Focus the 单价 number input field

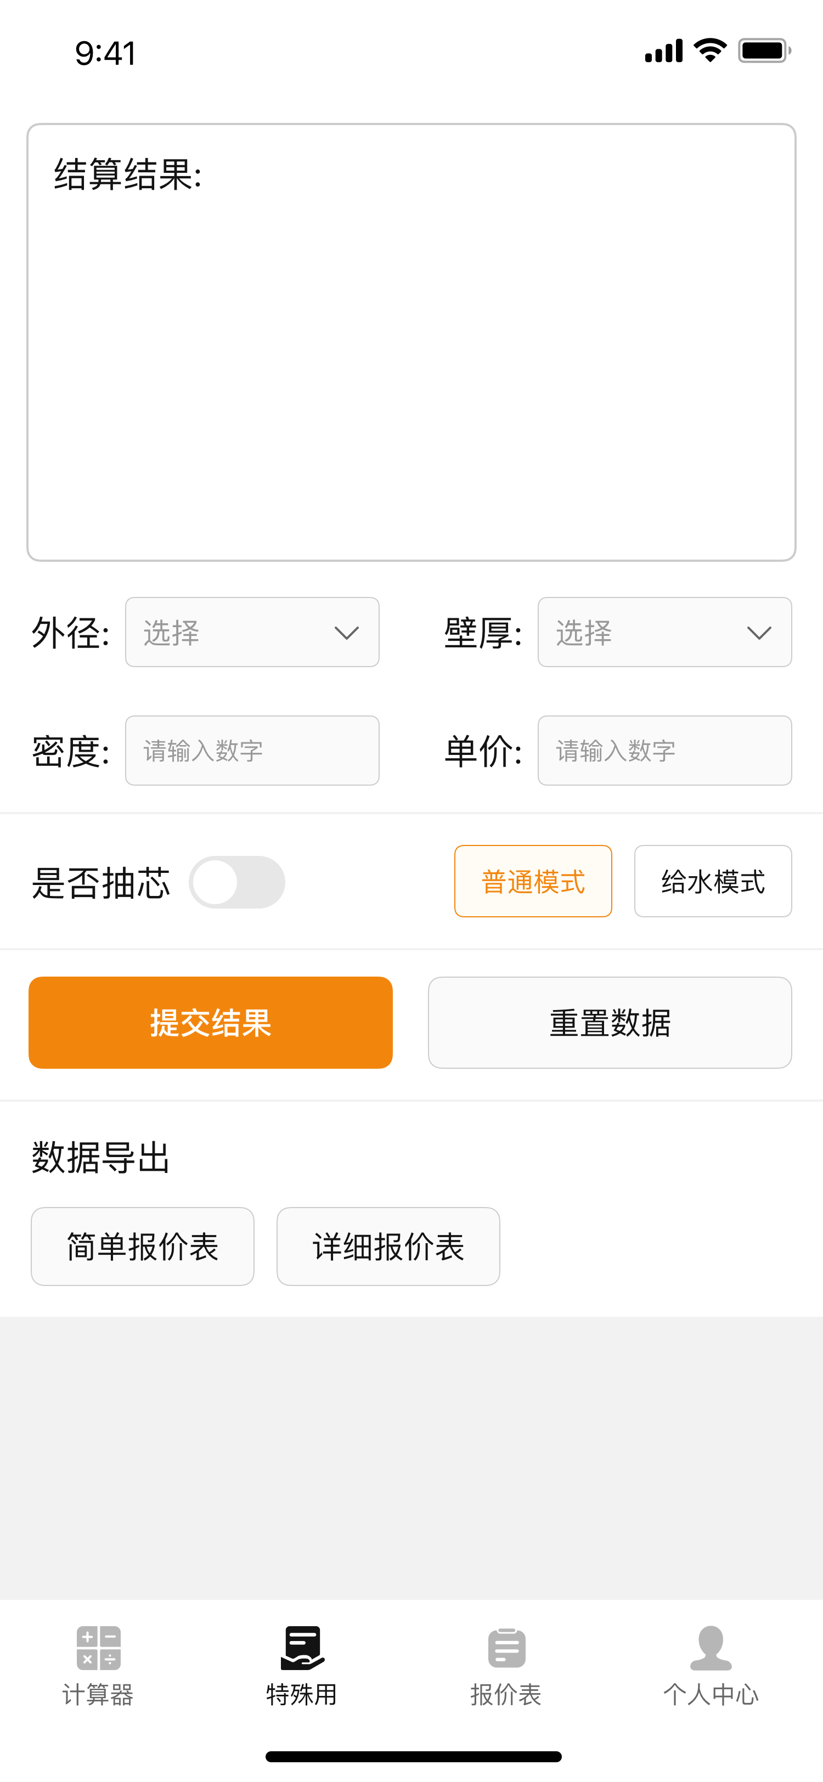[664, 751]
